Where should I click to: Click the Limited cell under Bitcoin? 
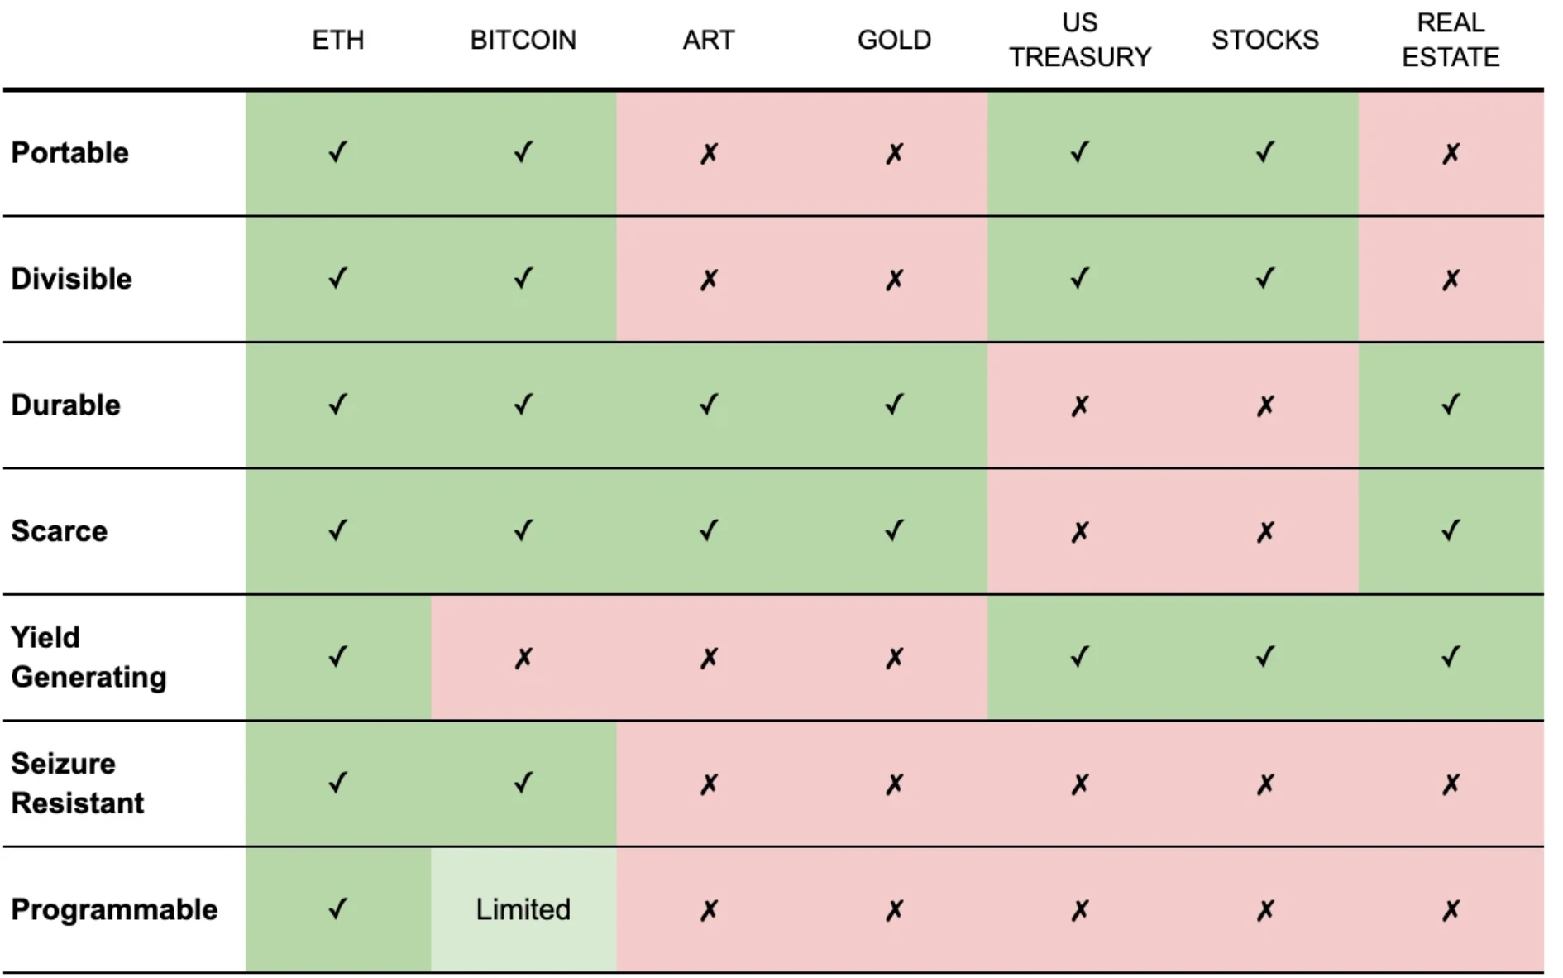click(x=523, y=909)
